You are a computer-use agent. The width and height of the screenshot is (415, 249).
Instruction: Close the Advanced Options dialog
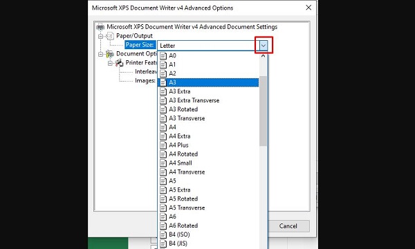pos(308,8)
